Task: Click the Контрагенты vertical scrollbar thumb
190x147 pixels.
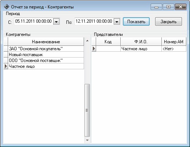Action: tap(87, 110)
